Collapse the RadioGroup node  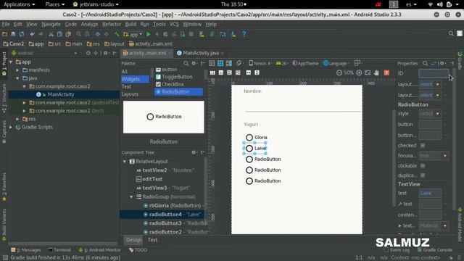tap(131, 196)
